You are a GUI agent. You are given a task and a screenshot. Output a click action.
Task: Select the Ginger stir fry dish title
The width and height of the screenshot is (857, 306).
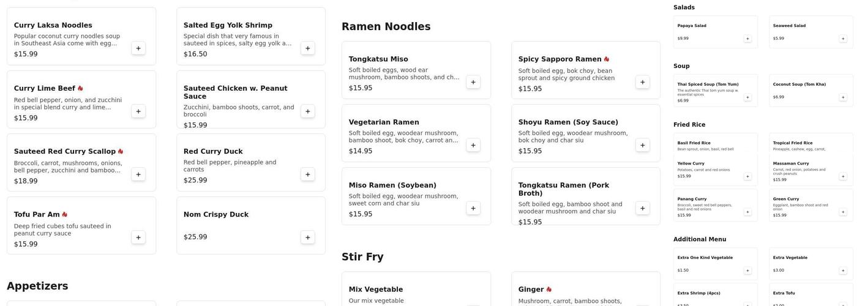click(531, 289)
